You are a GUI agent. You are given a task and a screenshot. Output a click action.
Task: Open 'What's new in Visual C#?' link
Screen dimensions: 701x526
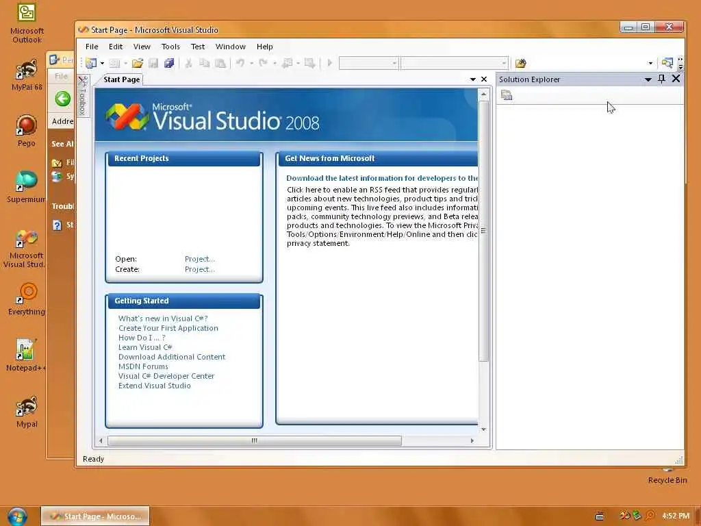click(x=163, y=318)
